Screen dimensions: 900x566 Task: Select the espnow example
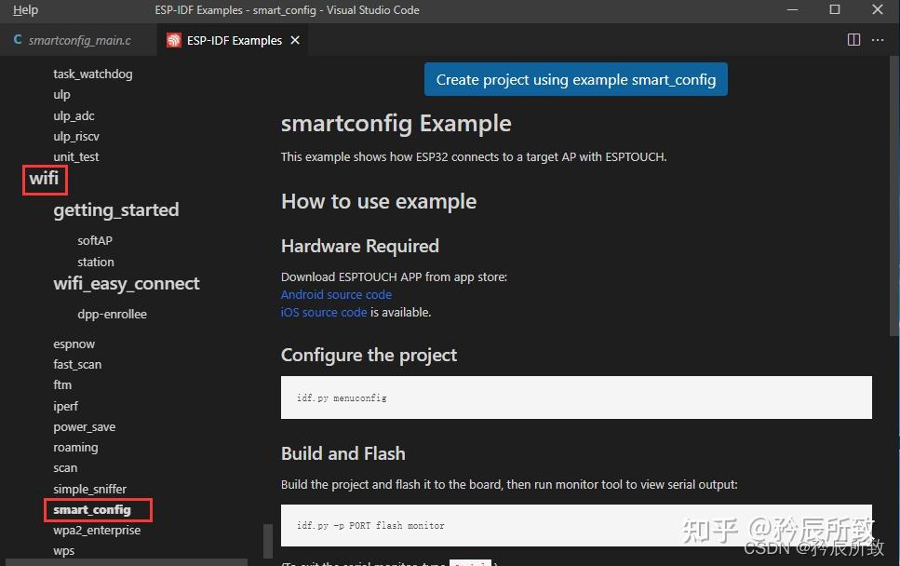(74, 344)
